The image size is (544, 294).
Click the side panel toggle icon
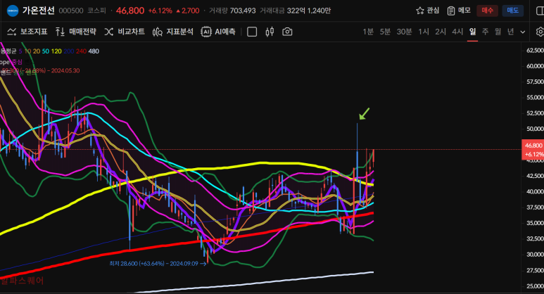[x=540, y=11]
